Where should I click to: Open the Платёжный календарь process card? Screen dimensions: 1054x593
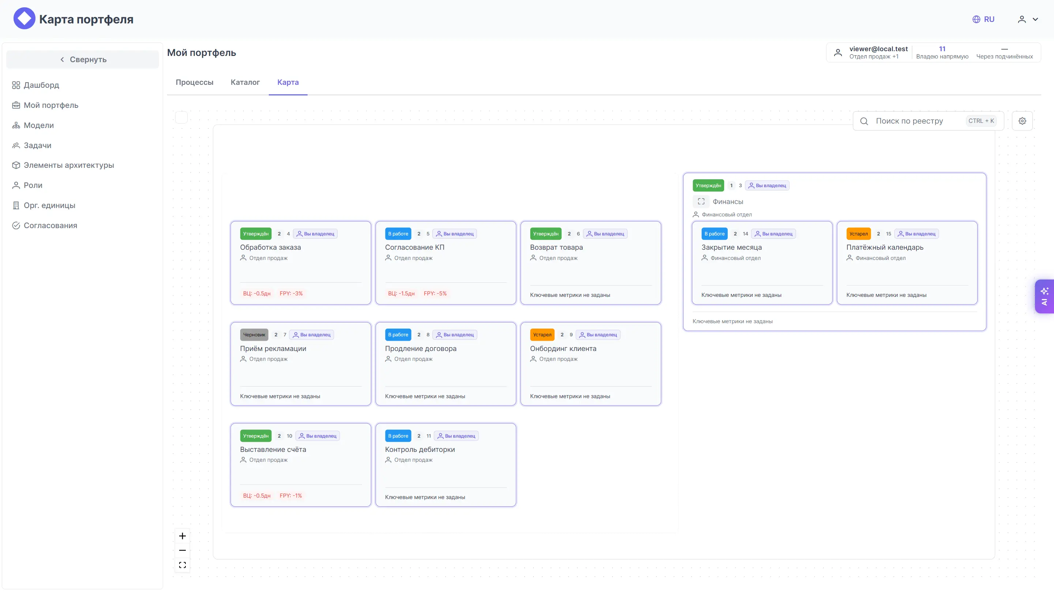click(907, 263)
